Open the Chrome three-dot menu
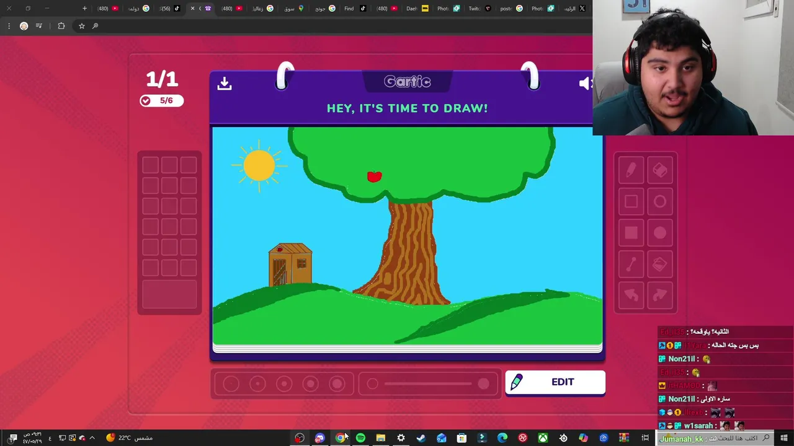 tap(9, 26)
